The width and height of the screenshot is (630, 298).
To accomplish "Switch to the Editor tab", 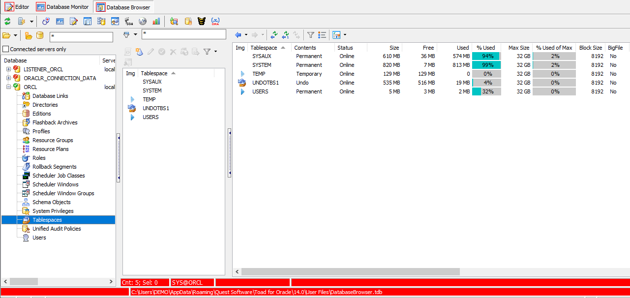I will tap(17, 7).
